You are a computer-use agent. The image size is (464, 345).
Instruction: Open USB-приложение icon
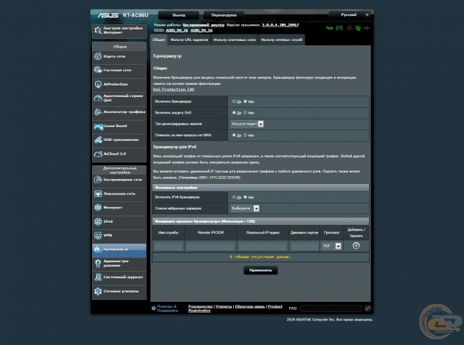98,140
